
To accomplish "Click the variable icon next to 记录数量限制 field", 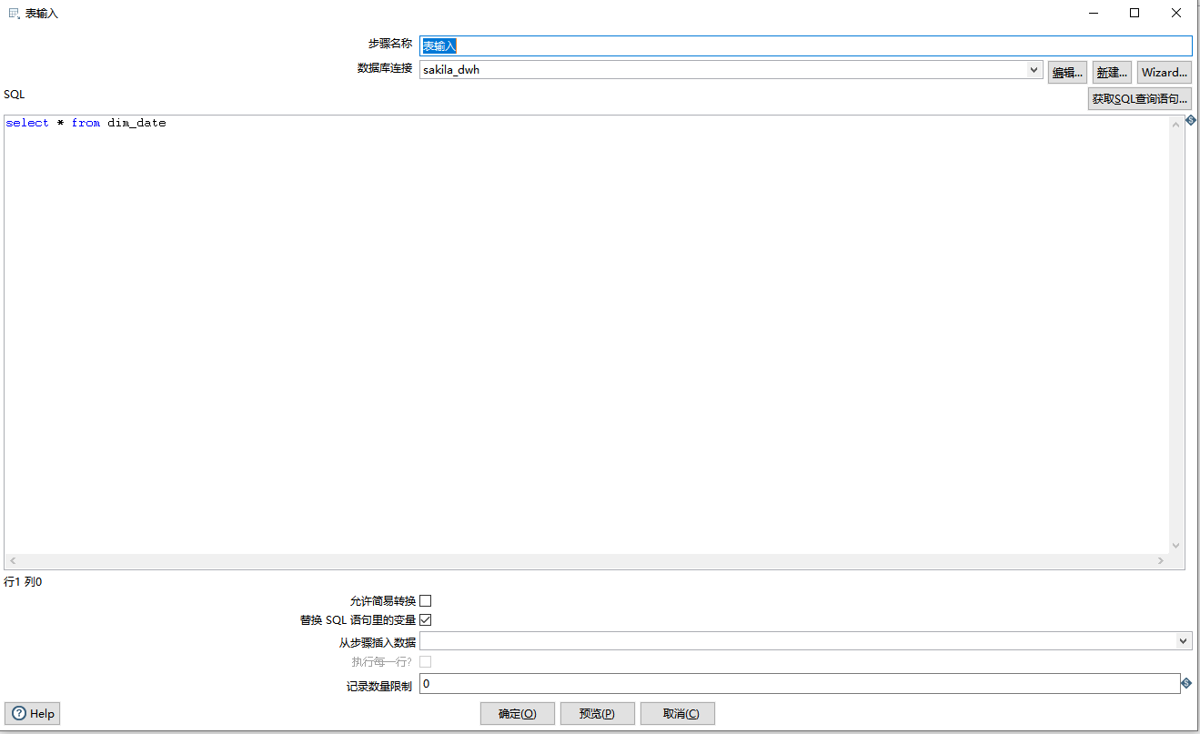I will [x=1188, y=683].
